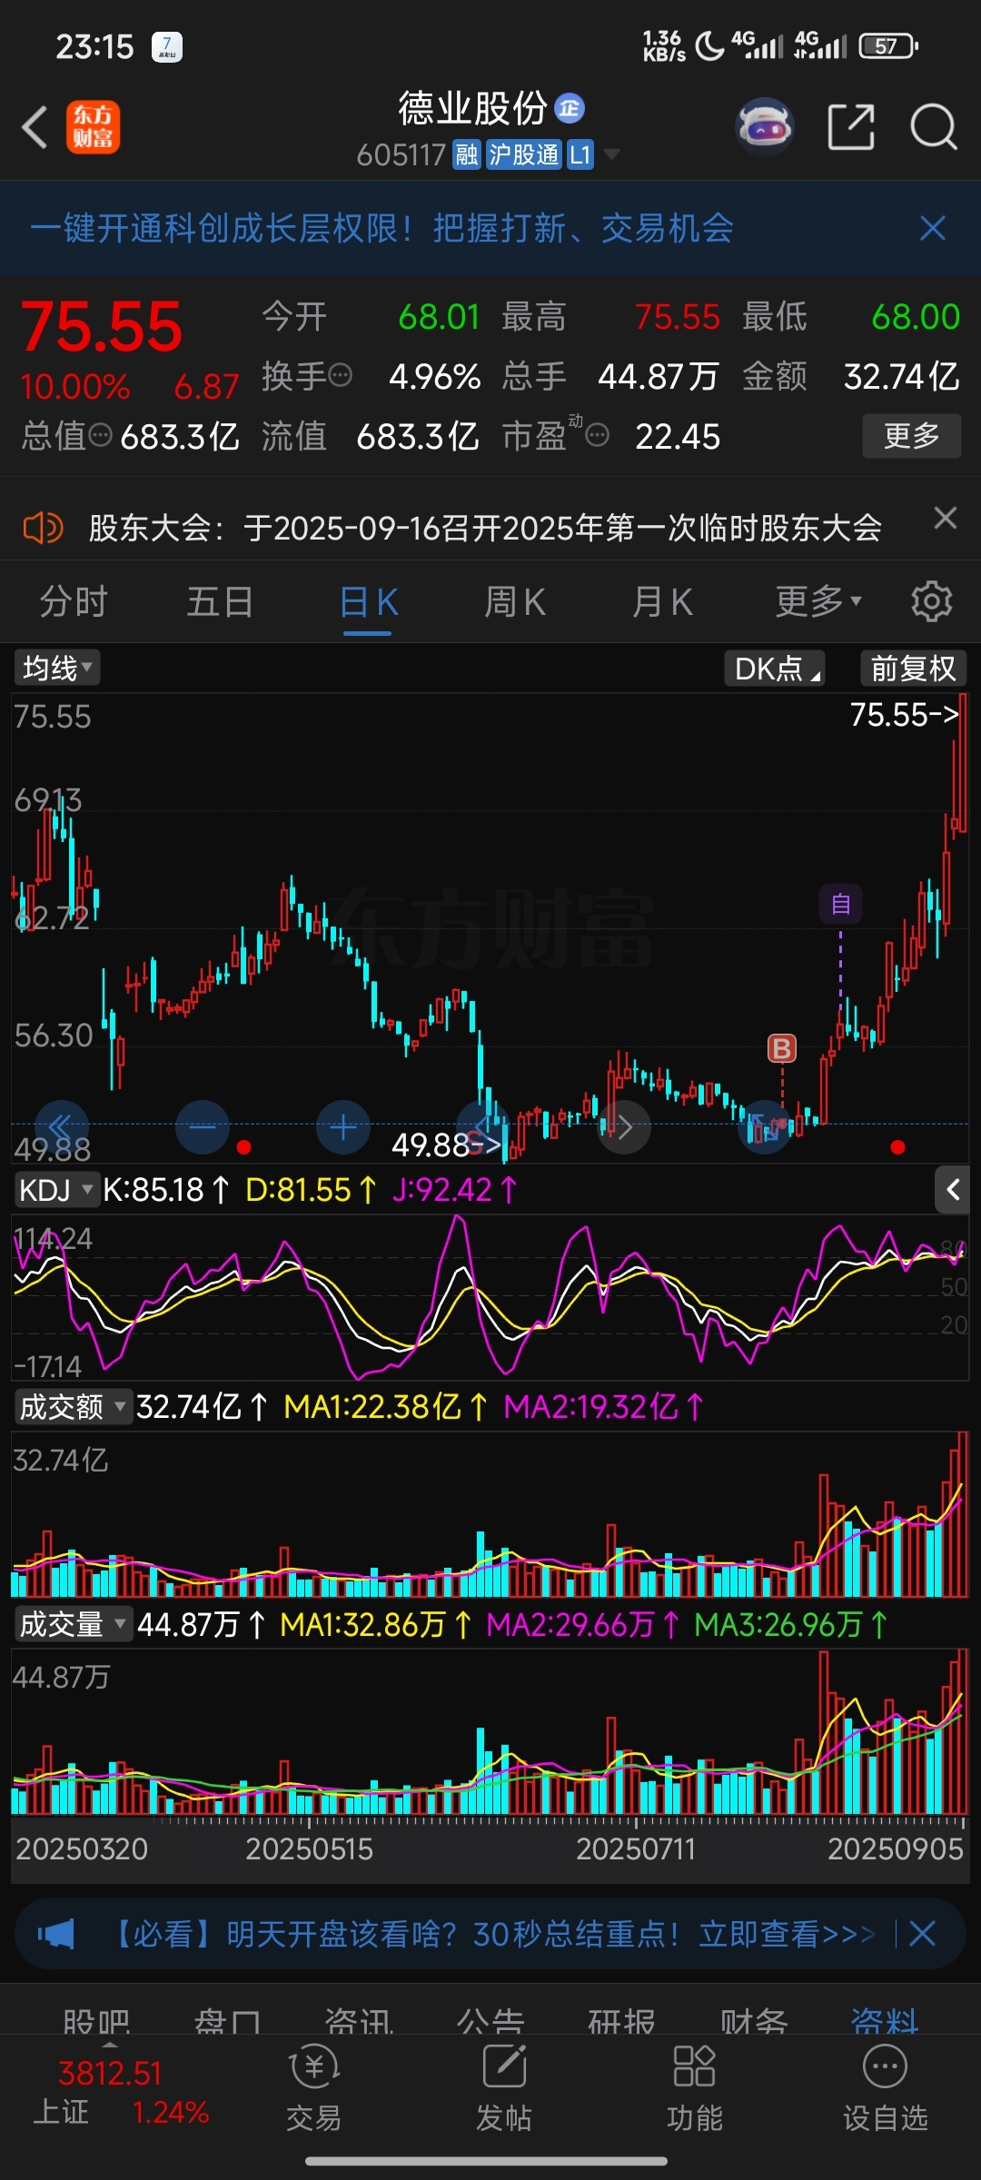This screenshot has width=981, height=2180.
Task: Tap the 更多 quote details button
Action: tap(911, 436)
